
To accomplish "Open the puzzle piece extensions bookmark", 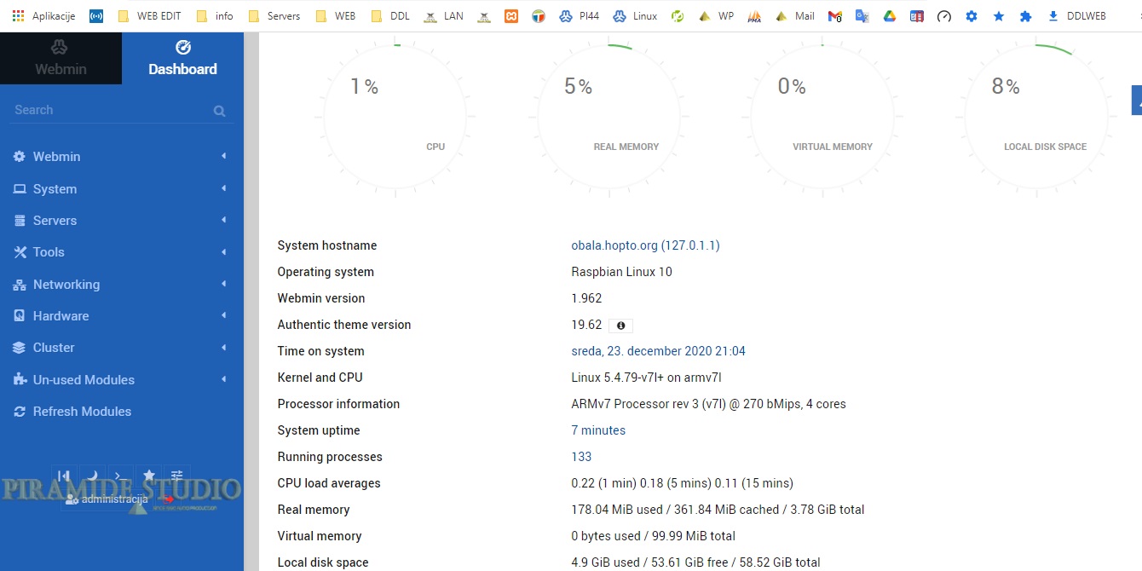I will click(1026, 16).
